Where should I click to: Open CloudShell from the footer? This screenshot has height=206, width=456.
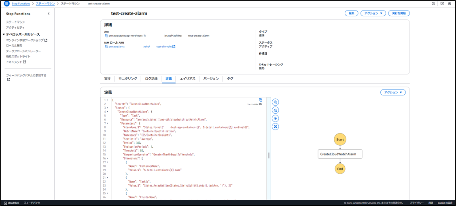pyautogui.click(x=12, y=203)
